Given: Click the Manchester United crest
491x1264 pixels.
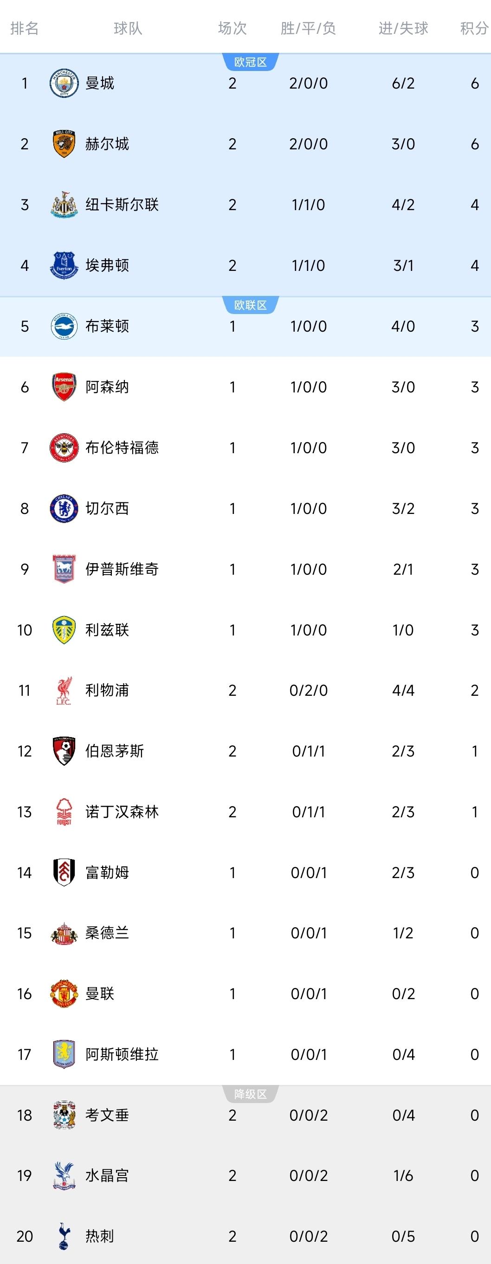Looking at the screenshot, I should [x=64, y=994].
